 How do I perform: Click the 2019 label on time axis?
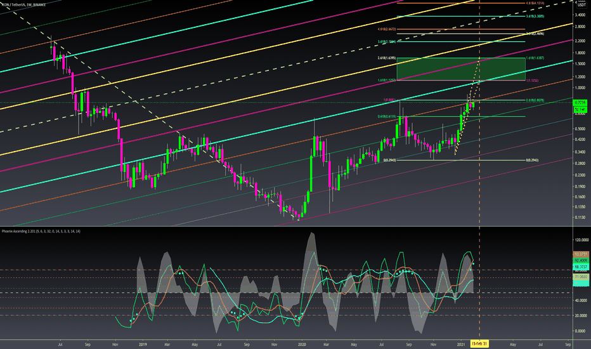143,345
